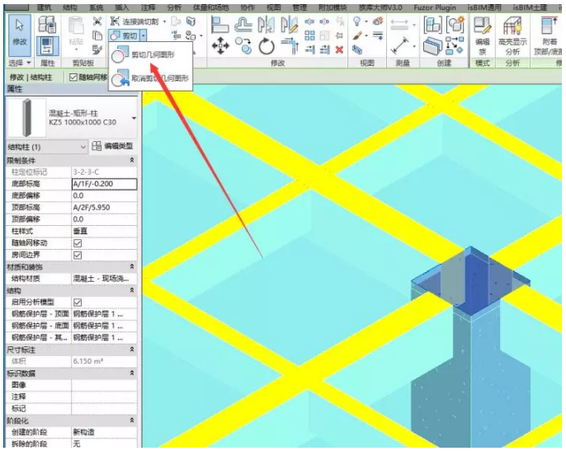Switch to the 族库大师V3.0 tab

coord(381,7)
